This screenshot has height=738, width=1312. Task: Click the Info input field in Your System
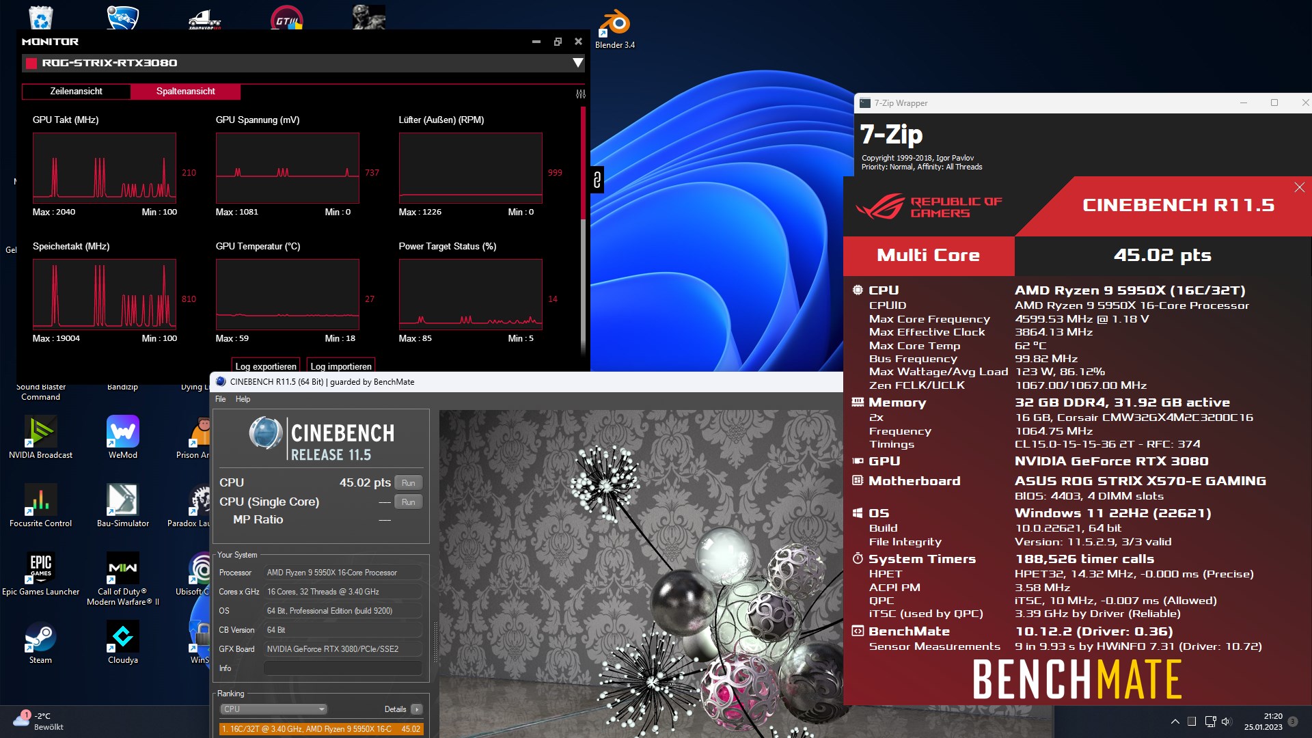coord(343,668)
